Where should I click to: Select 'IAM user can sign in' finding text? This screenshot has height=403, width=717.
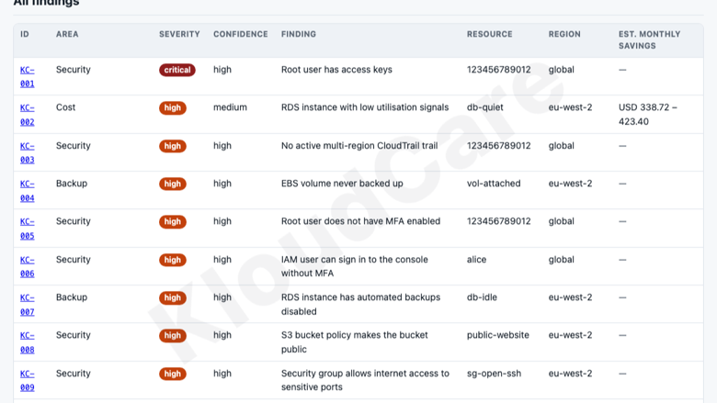point(355,266)
